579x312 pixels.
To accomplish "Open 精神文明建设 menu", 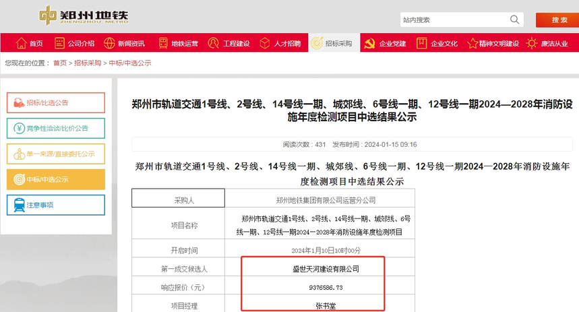I will pyautogui.click(x=493, y=43).
